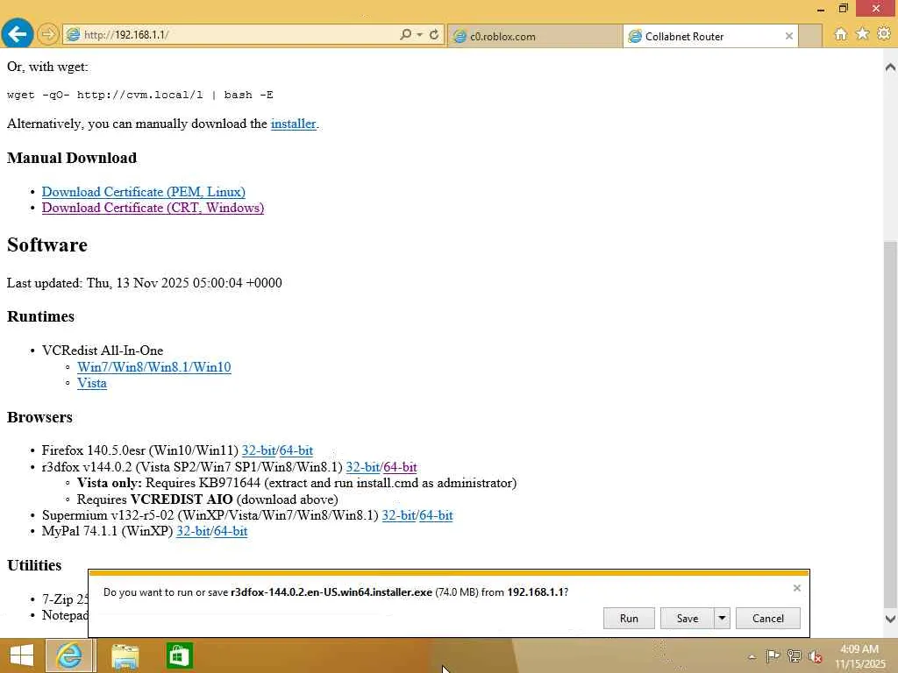Close the Collabnet Router tab
Screen dimensions: 898x673
789,36
